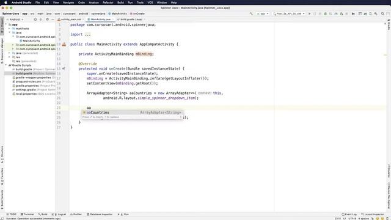Open the TODO tool window
This screenshot has height=220, width=391.
[x=11, y=215]
